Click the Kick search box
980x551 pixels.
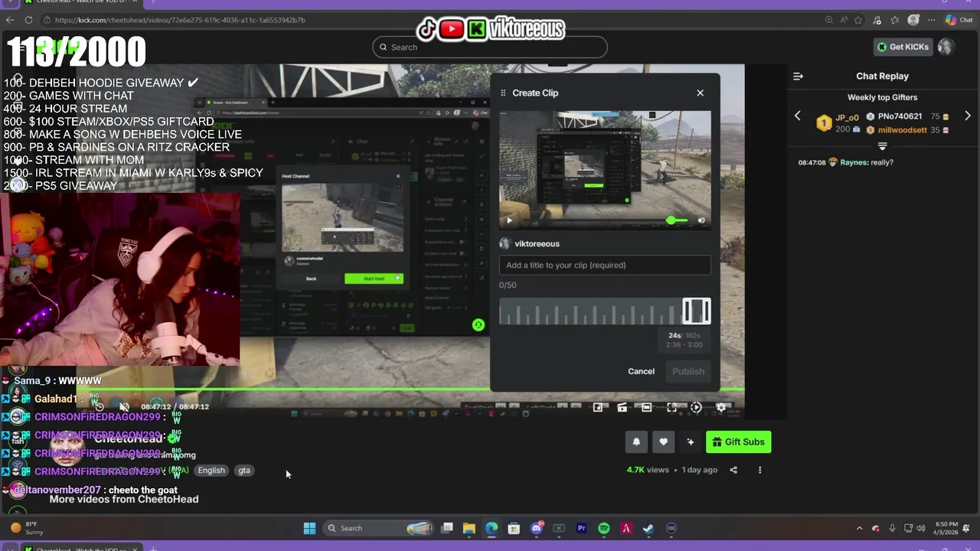tap(490, 47)
